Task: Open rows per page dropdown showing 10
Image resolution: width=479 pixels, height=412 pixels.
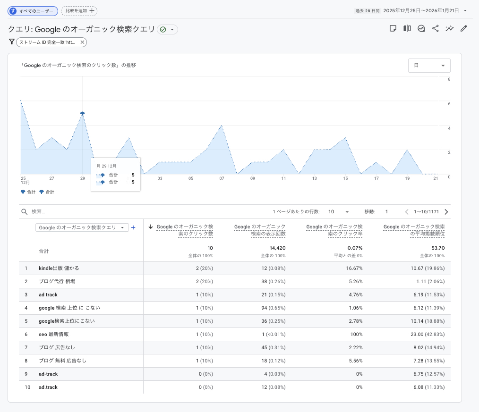Action: click(339, 212)
